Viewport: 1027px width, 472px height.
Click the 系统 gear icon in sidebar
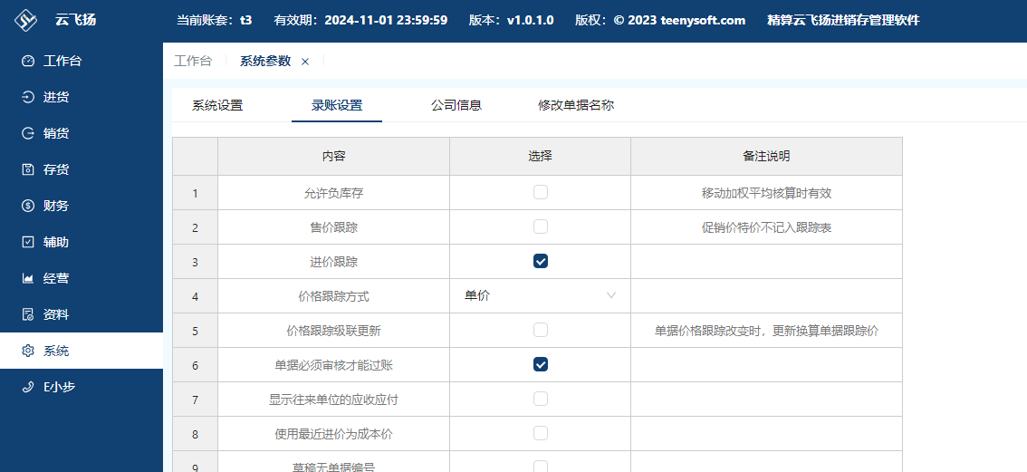pyautogui.click(x=27, y=351)
